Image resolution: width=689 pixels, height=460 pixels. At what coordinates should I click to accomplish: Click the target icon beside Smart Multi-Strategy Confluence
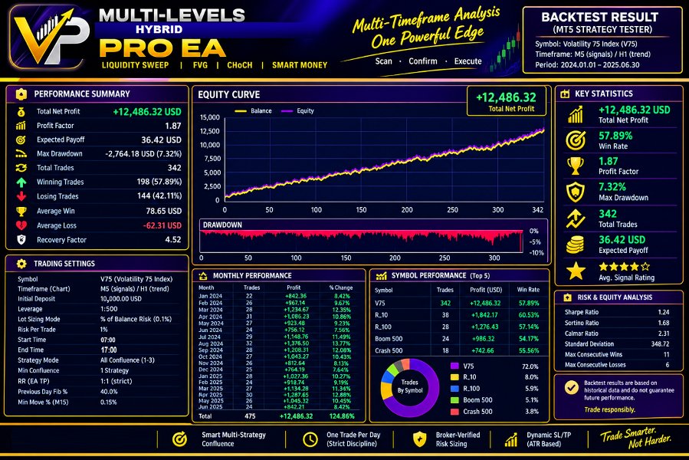point(179,439)
